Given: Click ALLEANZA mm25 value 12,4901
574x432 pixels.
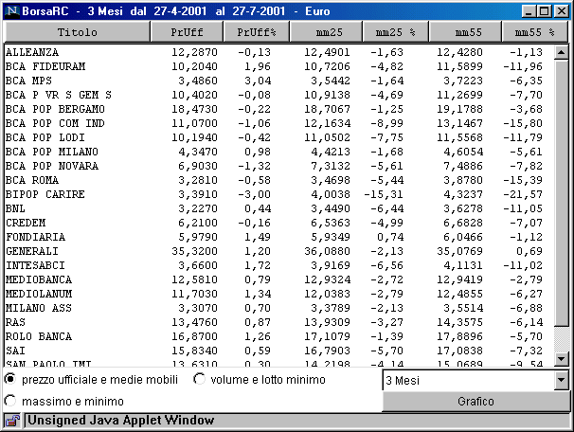Looking at the screenshot, I should (328, 52).
